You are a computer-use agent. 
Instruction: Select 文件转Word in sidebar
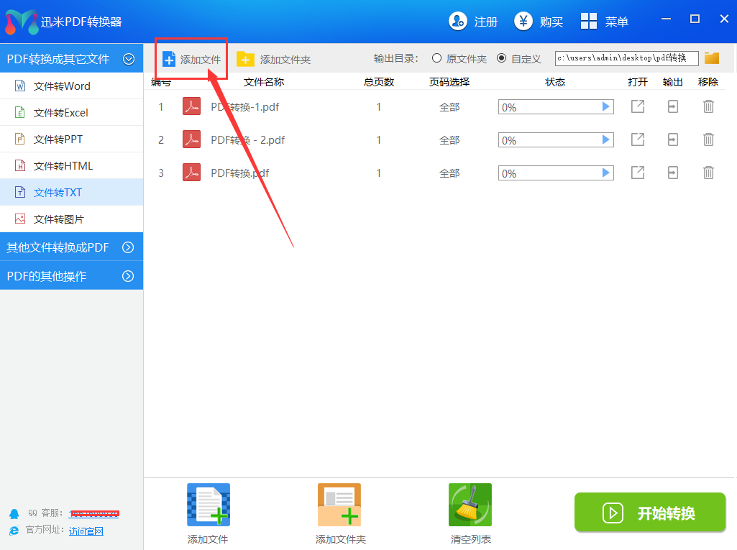pyautogui.click(x=62, y=86)
